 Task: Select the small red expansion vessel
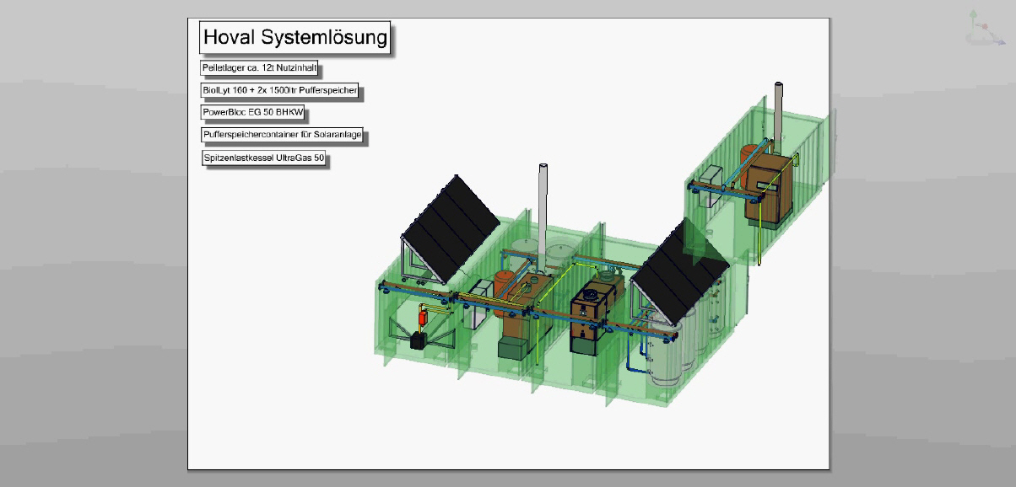(x=423, y=318)
